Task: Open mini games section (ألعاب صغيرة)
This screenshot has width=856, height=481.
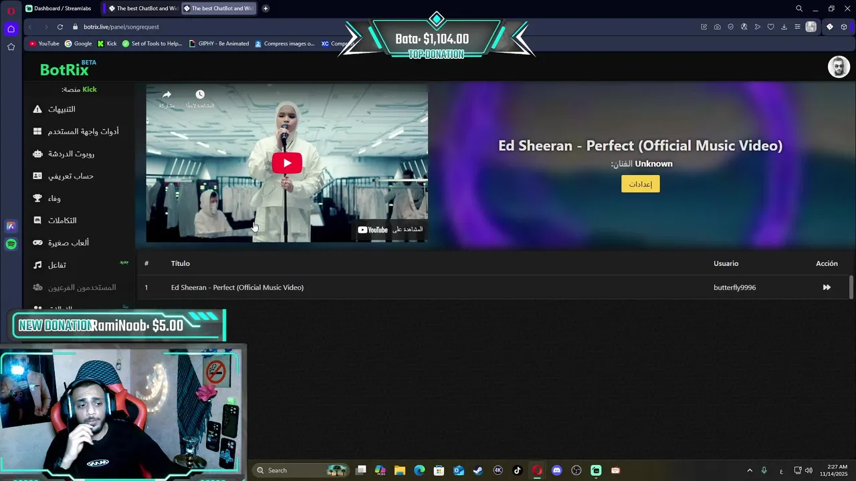Action: 68,243
